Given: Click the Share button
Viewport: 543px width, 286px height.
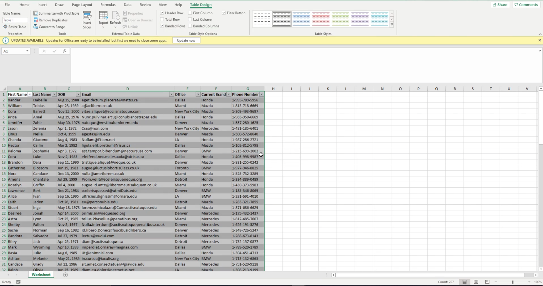Looking at the screenshot, I should pos(500,5).
